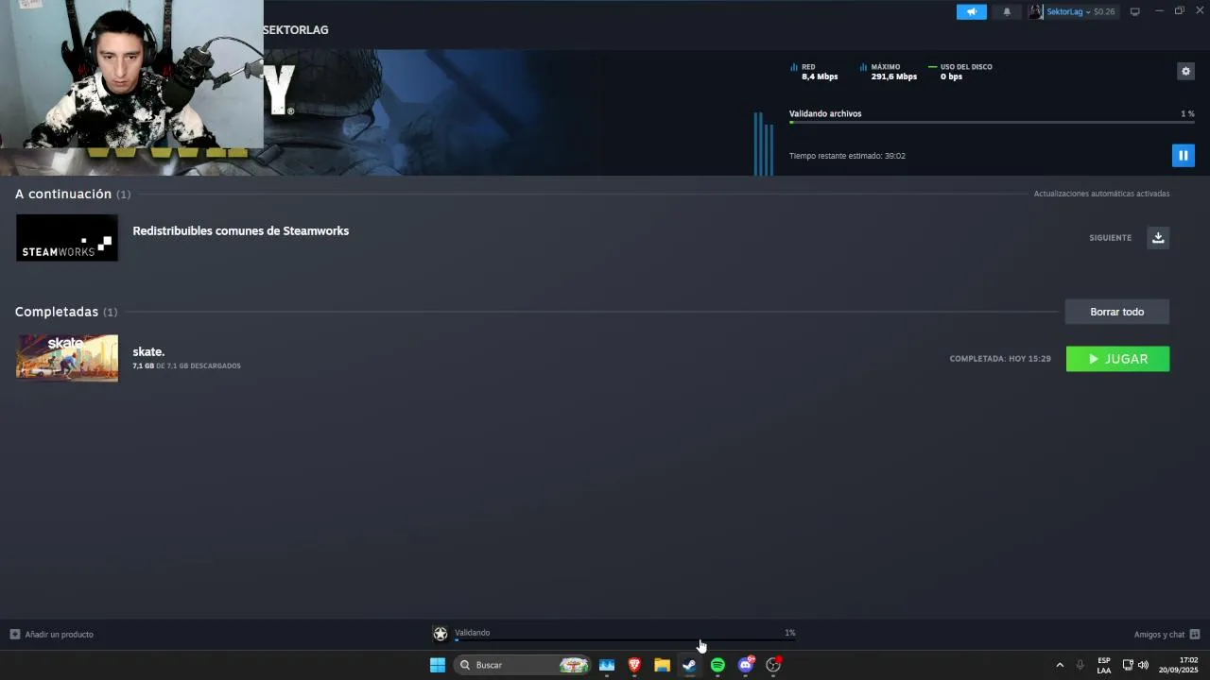Click COMPLETADA: HOY 15:29 text

click(1000, 359)
